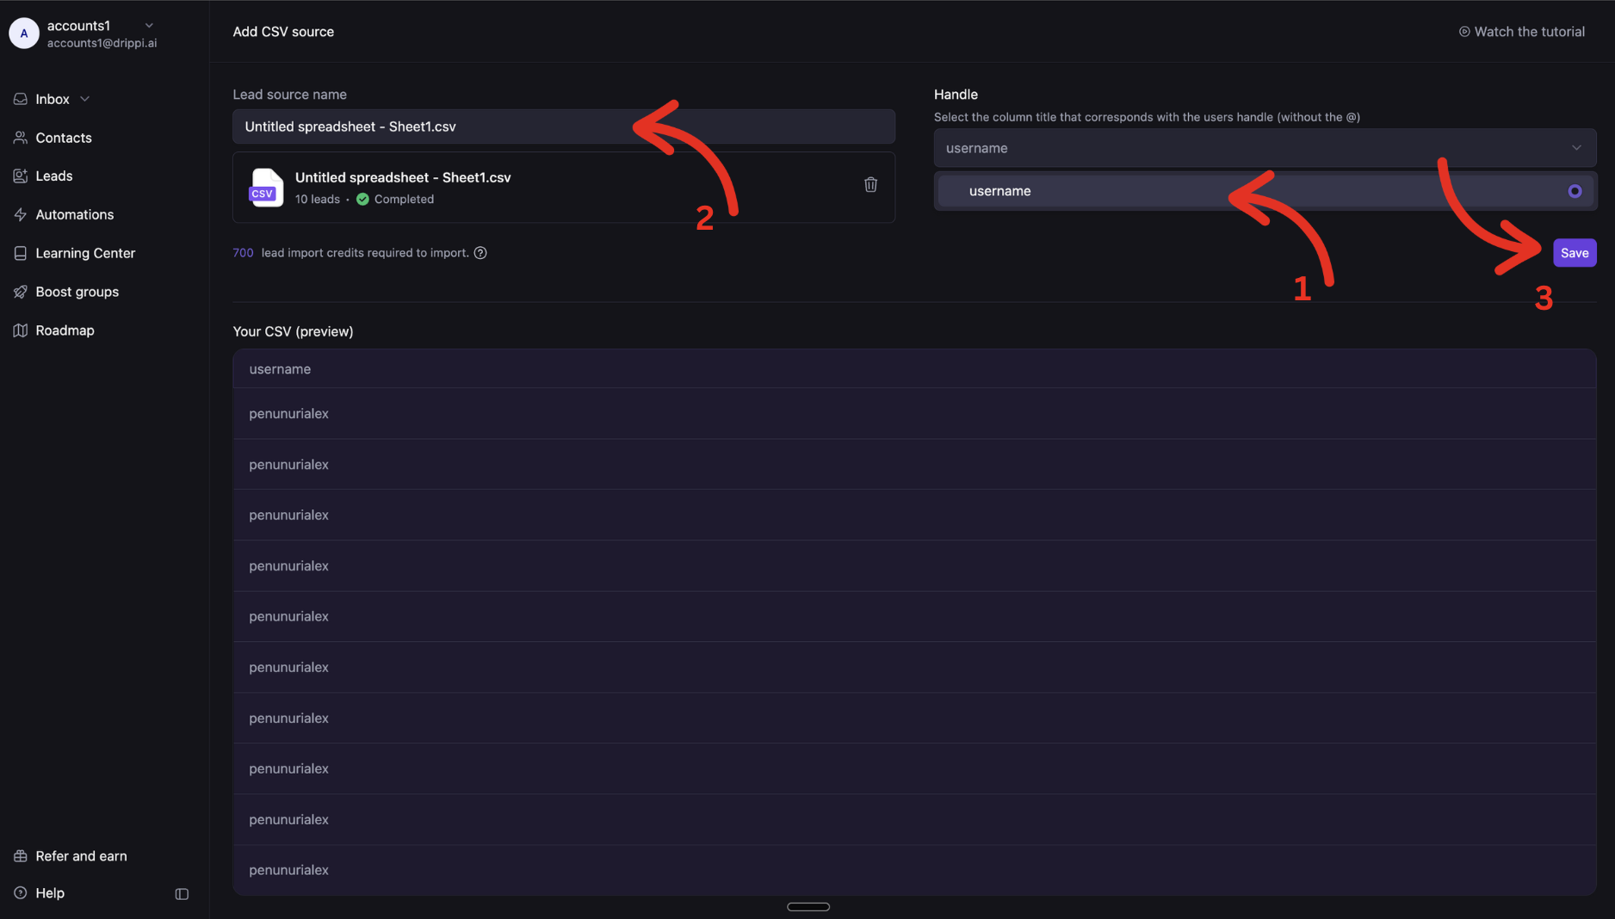The width and height of the screenshot is (1615, 919).
Task: Open Watch the tutorial
Action: coord(1521,31)
